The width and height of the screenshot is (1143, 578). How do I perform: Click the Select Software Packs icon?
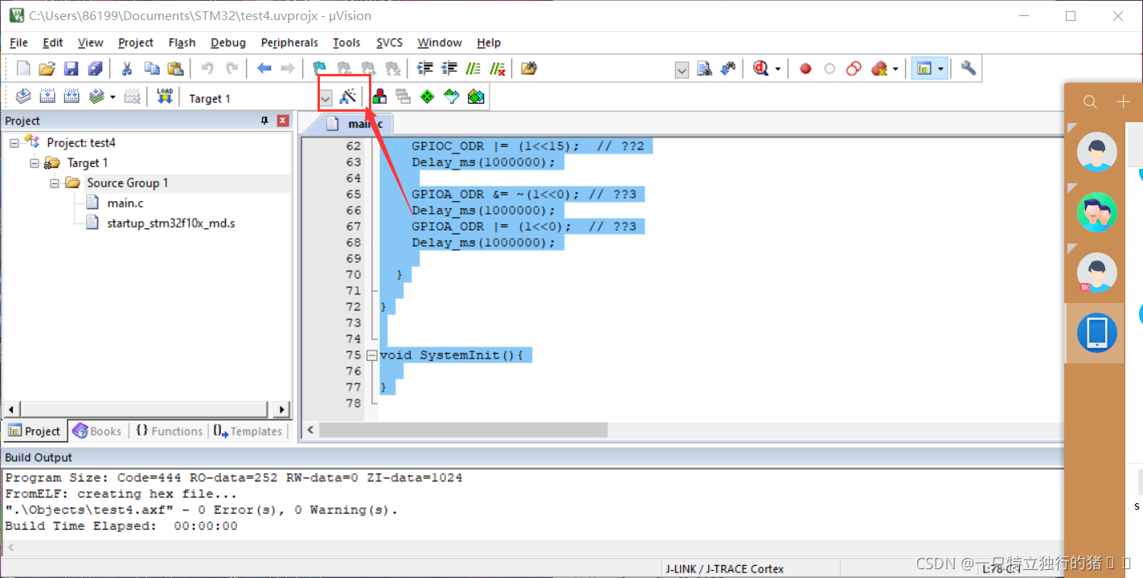tap(452, 97)
